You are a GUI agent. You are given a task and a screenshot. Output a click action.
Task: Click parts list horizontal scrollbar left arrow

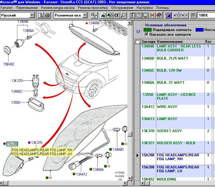click(x=143, y=183)
